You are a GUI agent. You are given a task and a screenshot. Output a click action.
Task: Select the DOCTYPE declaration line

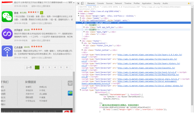tap(129, 8)
